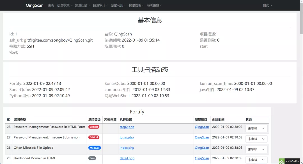Click the Critical severity badge on row 28
The width and height of the screenshot is (303, 164).
click(94, 127)
